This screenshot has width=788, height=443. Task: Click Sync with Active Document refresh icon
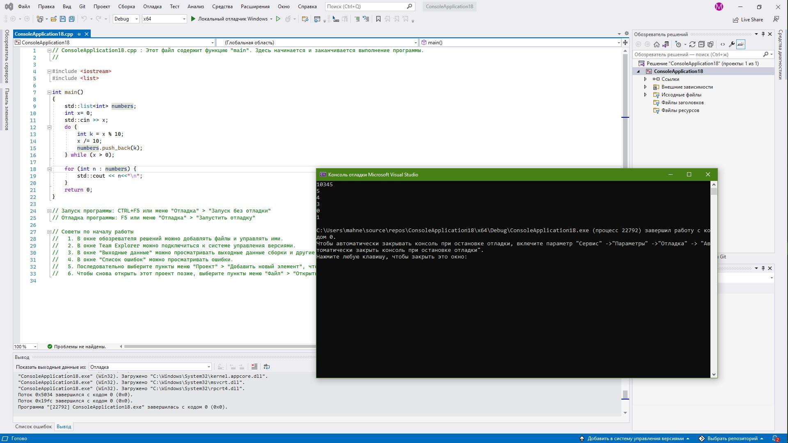coord(692,44)
